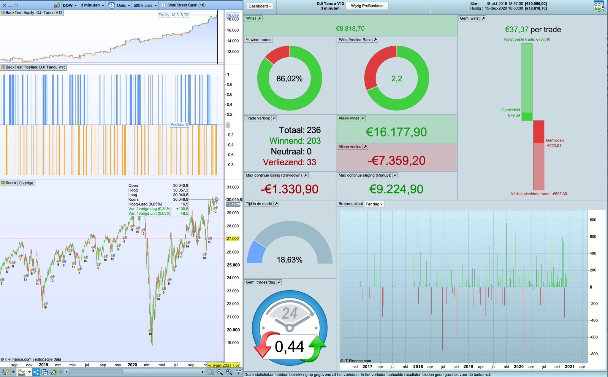
Task: Open the wrench settings for the Winst panel
Action: 260,18
